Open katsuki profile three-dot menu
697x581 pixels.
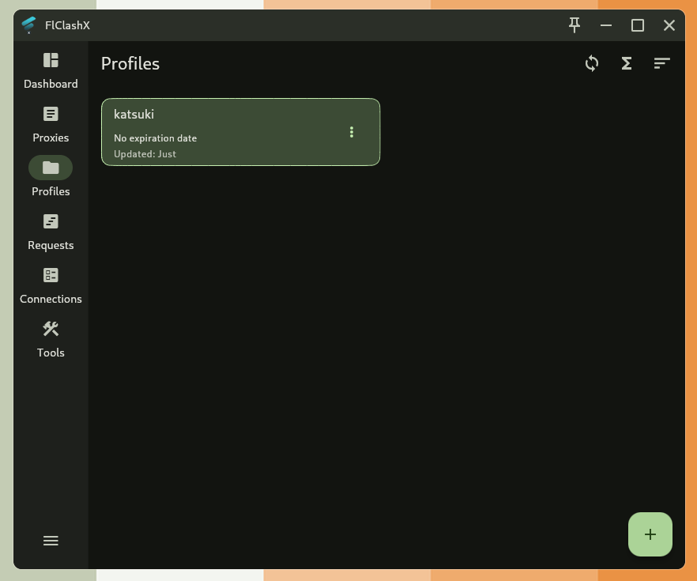pyautogui.click(x=352, y=132)
